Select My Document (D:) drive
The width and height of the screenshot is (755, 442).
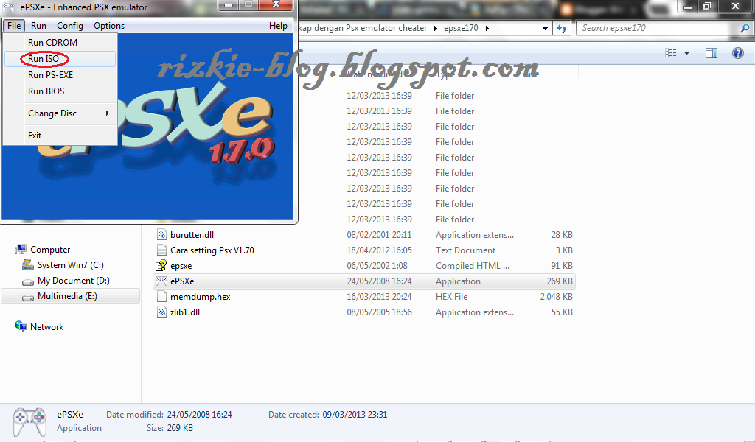pyautogui.click(x=73, y=281)
